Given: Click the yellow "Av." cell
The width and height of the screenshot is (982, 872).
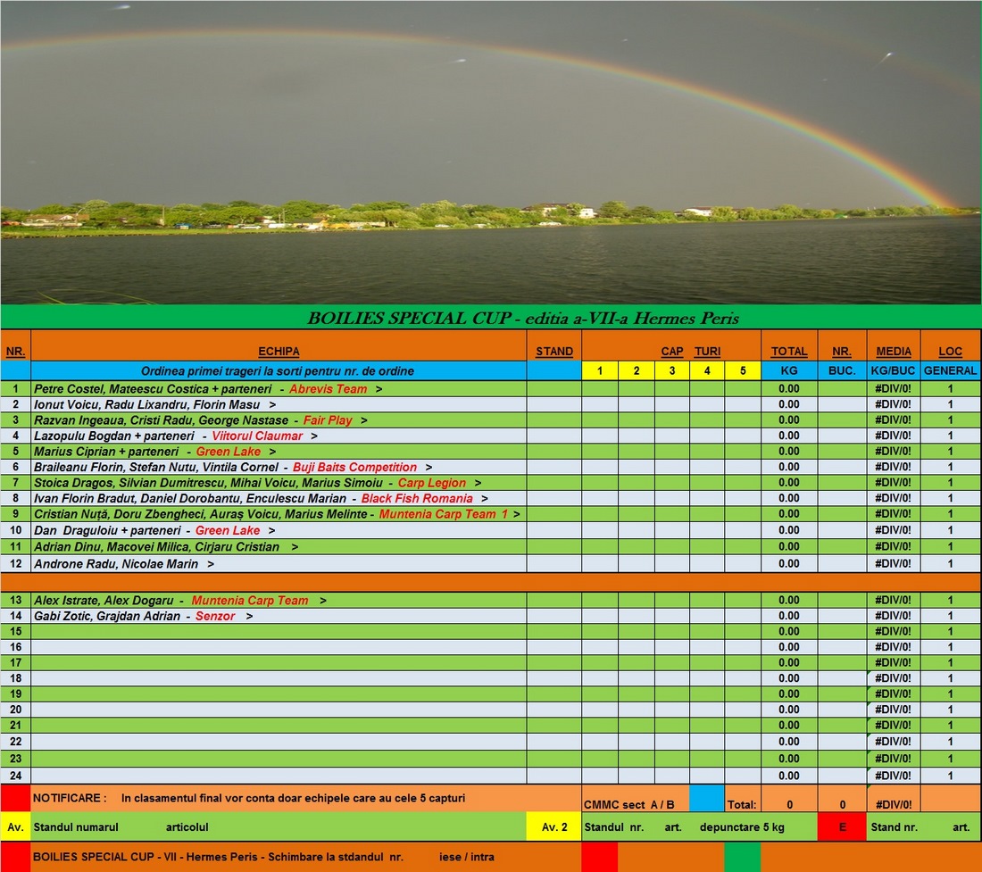Looking at the screenshot, I should pos(15,827).
